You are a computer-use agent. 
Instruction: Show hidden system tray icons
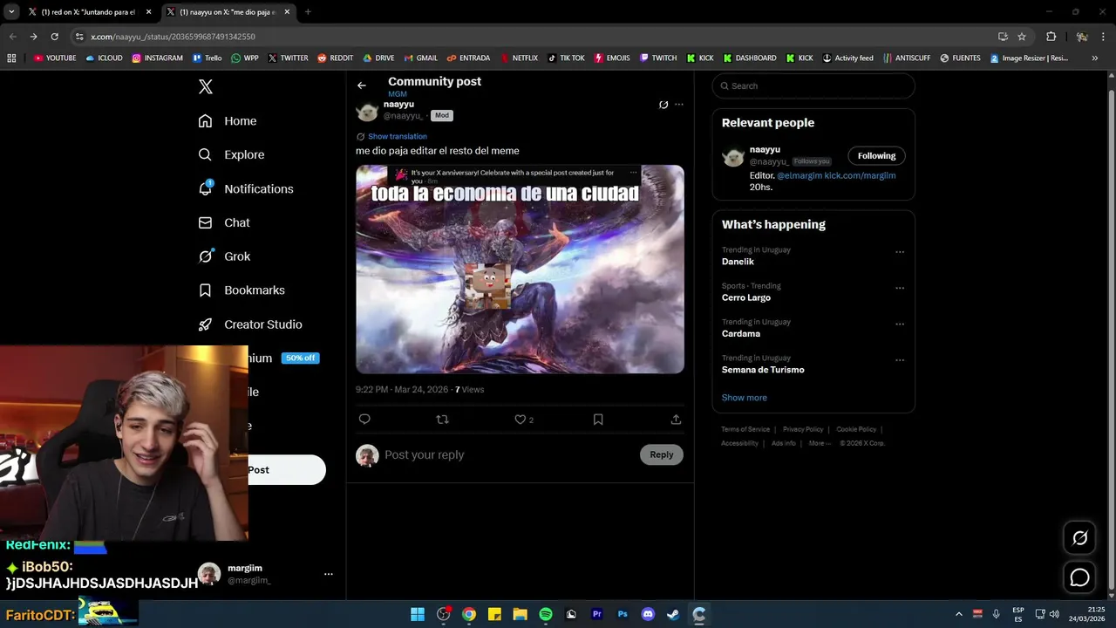[958, 614]
